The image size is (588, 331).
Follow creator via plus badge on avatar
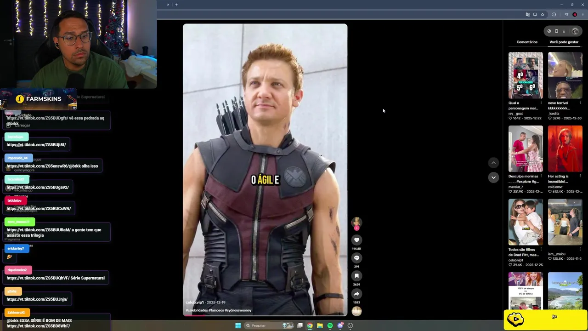(x=356, y=228)
